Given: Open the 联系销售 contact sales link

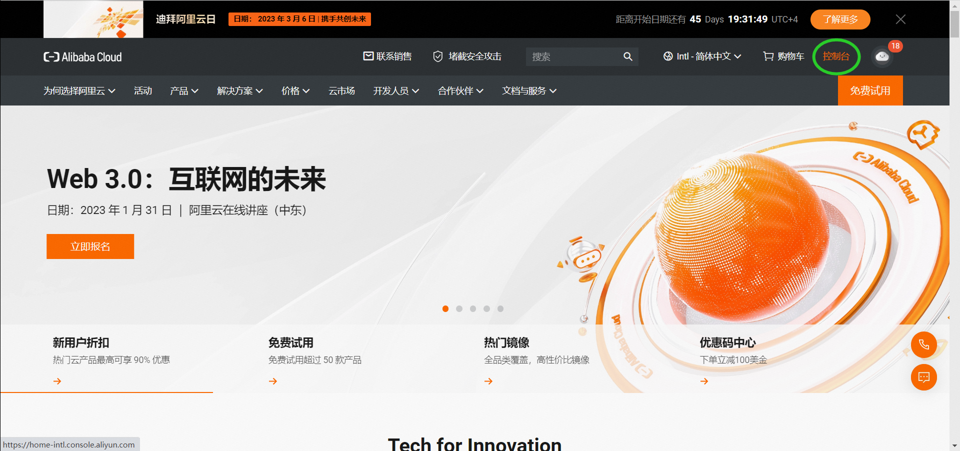Looking at the screenshot, I should pos(387,56).
